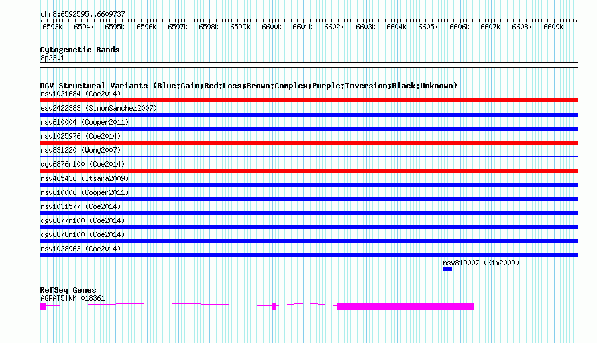Click the nsv465436 (Itsara2009) variant label
Viewport: 597px width, 343px height.
(85, 178)
